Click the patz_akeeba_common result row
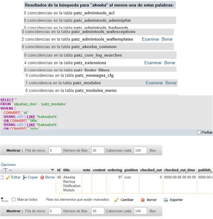The height and width of the screenshot is (219, 213). pos(98,47)
